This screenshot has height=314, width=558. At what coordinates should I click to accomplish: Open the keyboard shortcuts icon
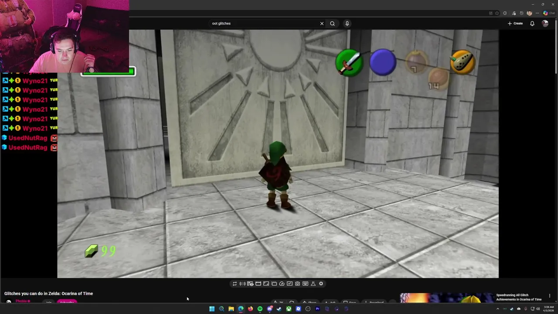305,283
